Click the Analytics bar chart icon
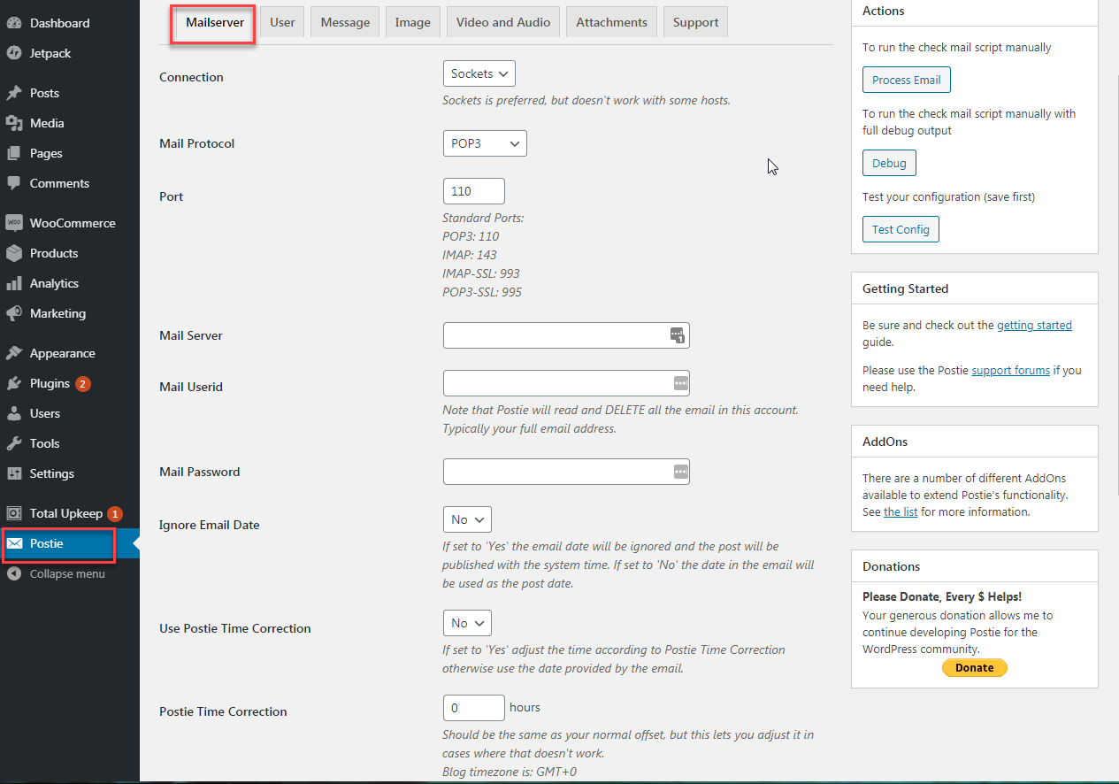Image resolution: width=1119 pixels, height=784 pixels. pos(14,283)
